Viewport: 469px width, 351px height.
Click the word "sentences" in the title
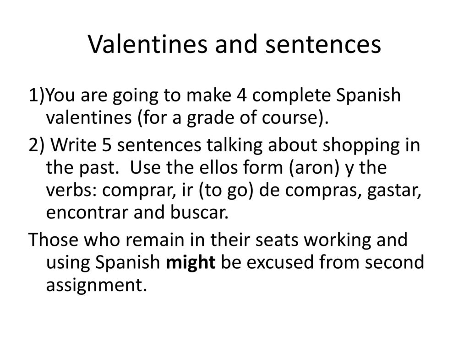[x=323, y=45]
